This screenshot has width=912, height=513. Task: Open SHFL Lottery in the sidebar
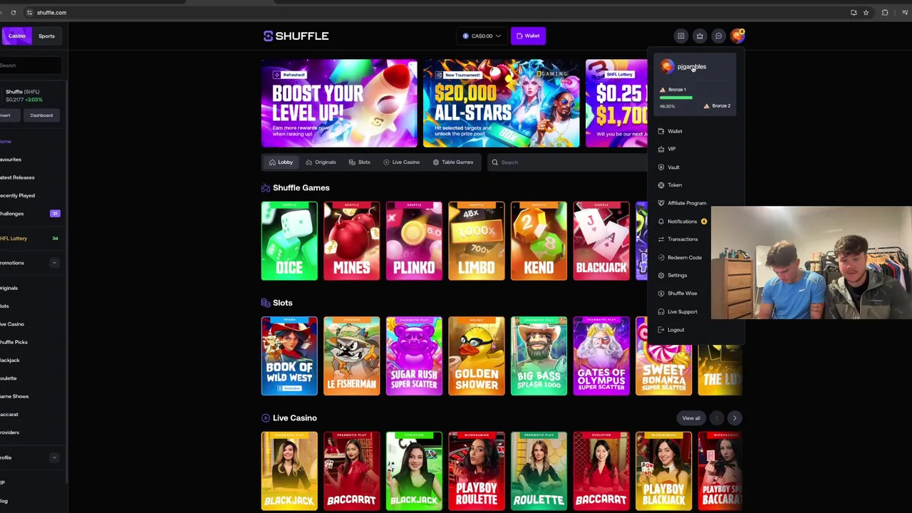(x=30, y=239)
